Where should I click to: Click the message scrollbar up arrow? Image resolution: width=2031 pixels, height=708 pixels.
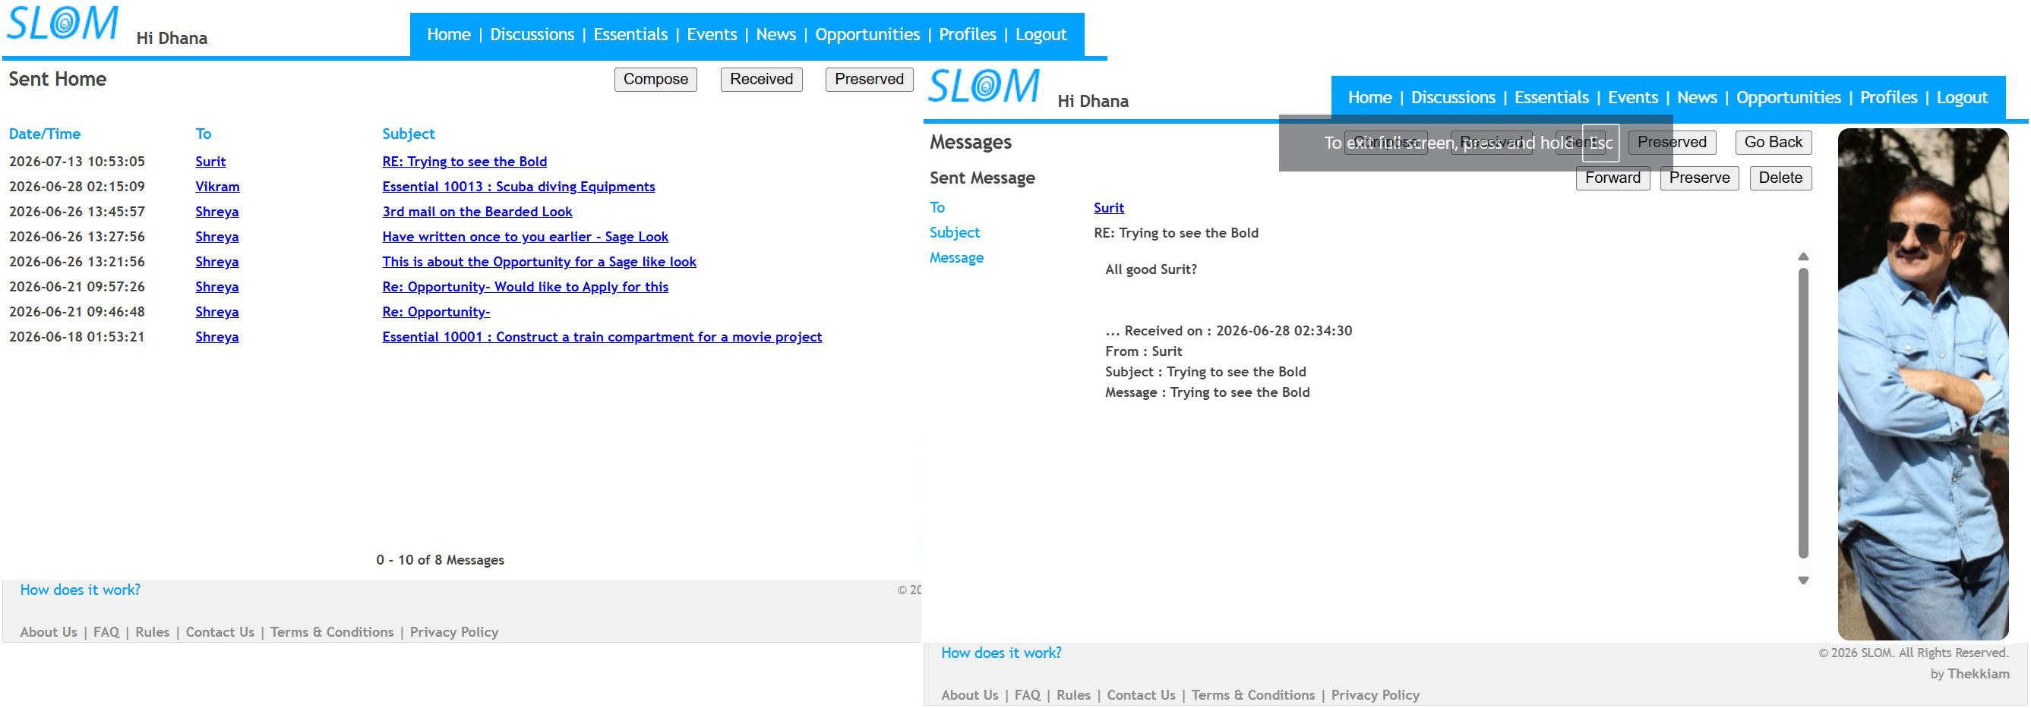(x=1803, y=256)
